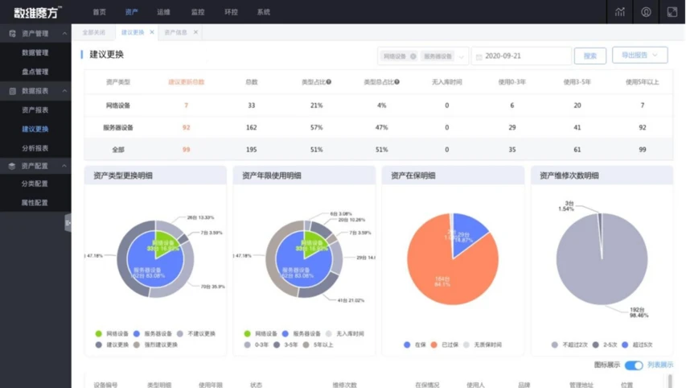Click the 资产管理 database icon
686x388 pixels.
pos(12,33)
